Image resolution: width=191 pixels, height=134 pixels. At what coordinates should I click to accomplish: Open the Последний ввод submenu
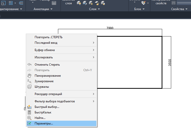pyautogui.click(x=61, y=43)
